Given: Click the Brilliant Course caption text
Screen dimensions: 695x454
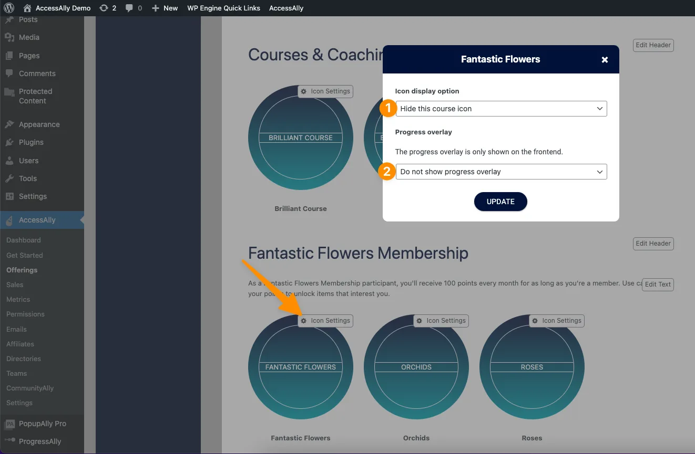Looking at the screenshot, I should (301, 208).
